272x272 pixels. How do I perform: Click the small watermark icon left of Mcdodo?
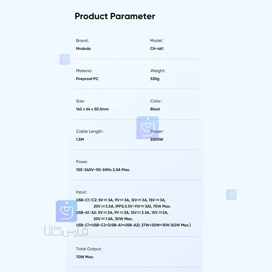coord(65,59)
